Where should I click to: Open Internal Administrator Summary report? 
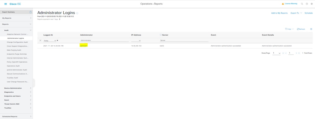point(18,58)
